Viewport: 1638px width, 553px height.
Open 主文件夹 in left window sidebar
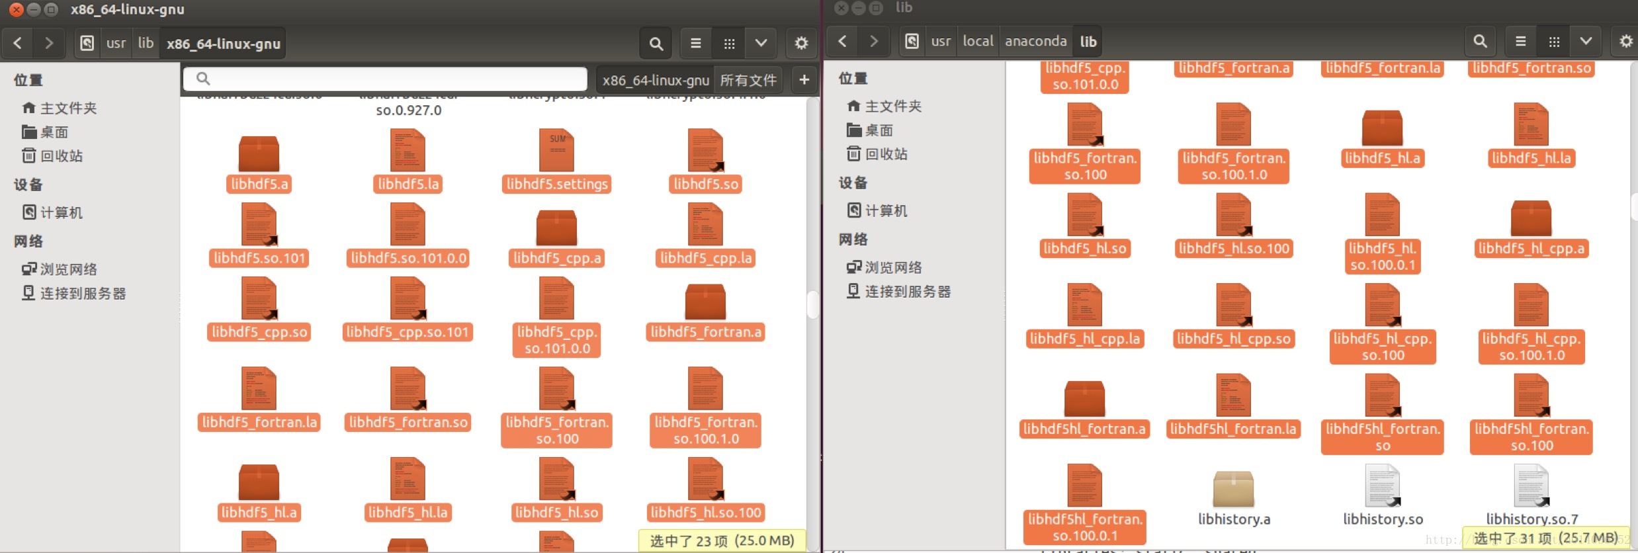60,108
